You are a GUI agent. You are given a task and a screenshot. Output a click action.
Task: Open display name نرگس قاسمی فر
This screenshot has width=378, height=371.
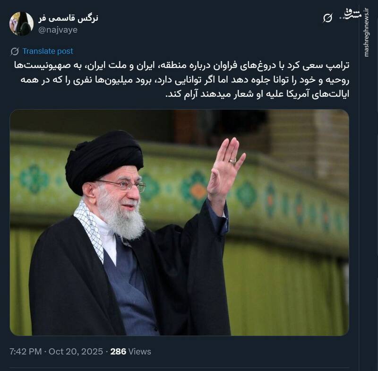pos(68,18)
